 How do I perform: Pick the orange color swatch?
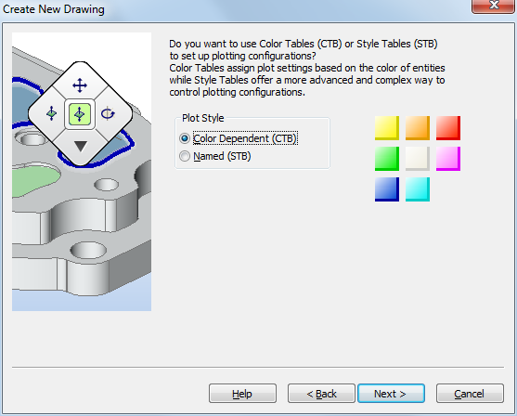[418, 128]
